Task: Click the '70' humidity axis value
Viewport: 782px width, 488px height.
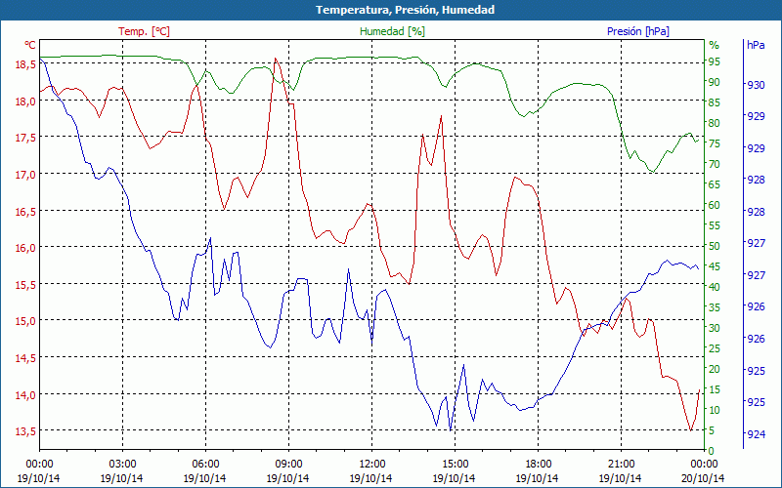Action: [x=715, y=164]
